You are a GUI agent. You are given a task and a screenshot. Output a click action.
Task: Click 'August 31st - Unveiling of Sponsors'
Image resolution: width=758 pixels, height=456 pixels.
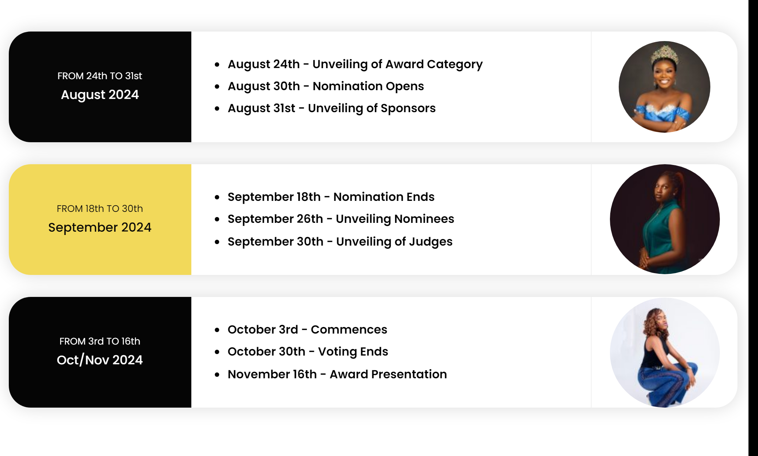(331, 108)
